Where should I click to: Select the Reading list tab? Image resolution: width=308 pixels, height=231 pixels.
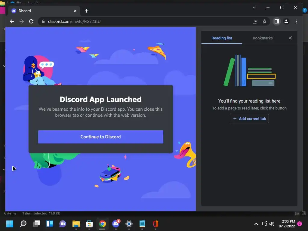tap(222, 38)
